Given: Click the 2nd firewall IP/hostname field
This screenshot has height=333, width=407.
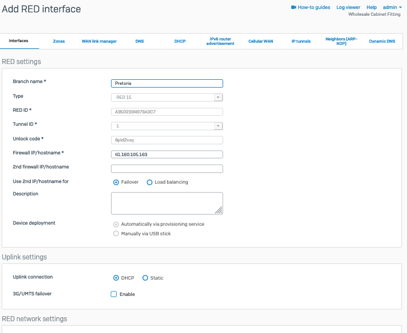Looking at the screenshot, I should [x=167, y=168].
